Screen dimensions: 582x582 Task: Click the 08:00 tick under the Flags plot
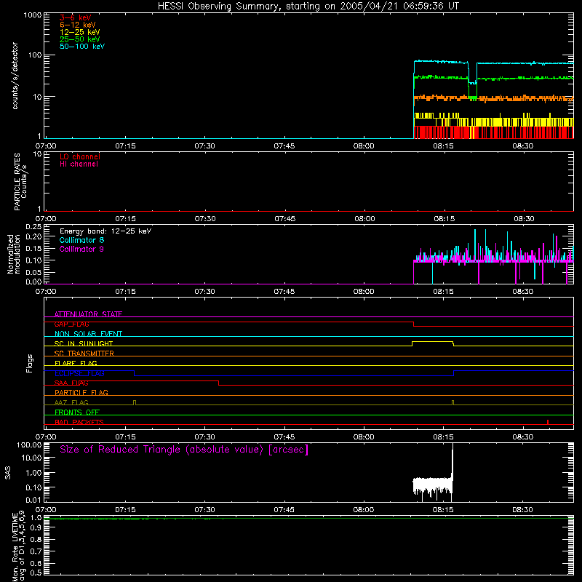363,437
